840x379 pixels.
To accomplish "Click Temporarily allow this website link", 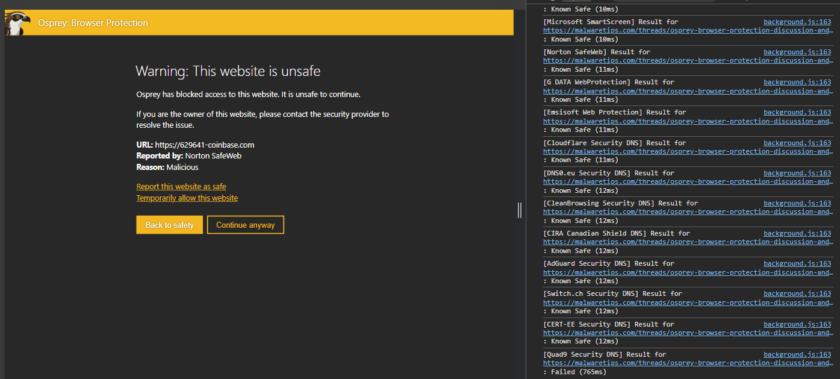I will point(187,198).
